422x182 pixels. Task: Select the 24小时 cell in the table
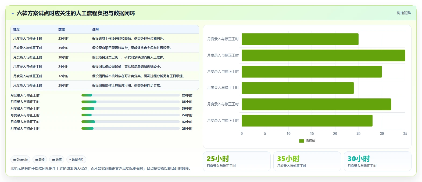[x=63, y=67]
